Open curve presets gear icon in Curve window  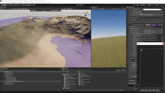[139, 90]
